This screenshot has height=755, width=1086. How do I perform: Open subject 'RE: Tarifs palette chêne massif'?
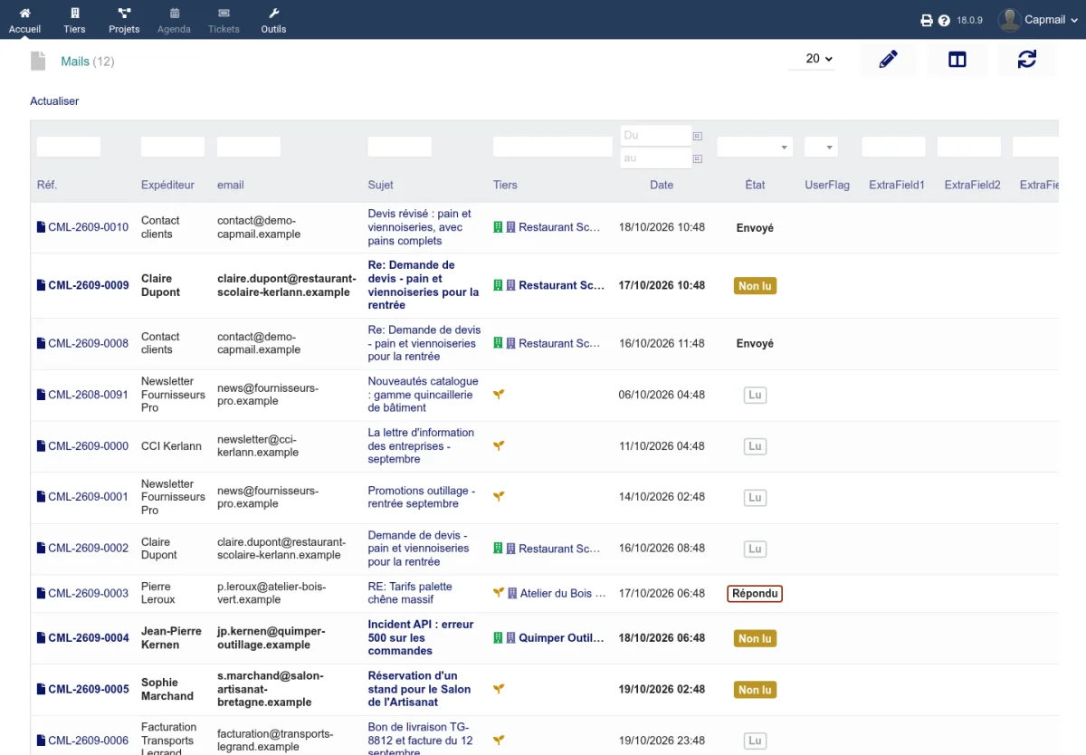coord(410,593)
